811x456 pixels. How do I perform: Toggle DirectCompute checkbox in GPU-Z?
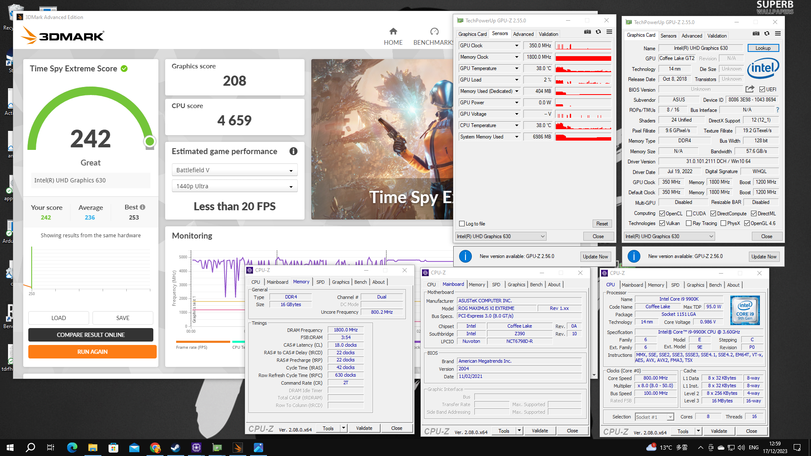tap(713, 214)
